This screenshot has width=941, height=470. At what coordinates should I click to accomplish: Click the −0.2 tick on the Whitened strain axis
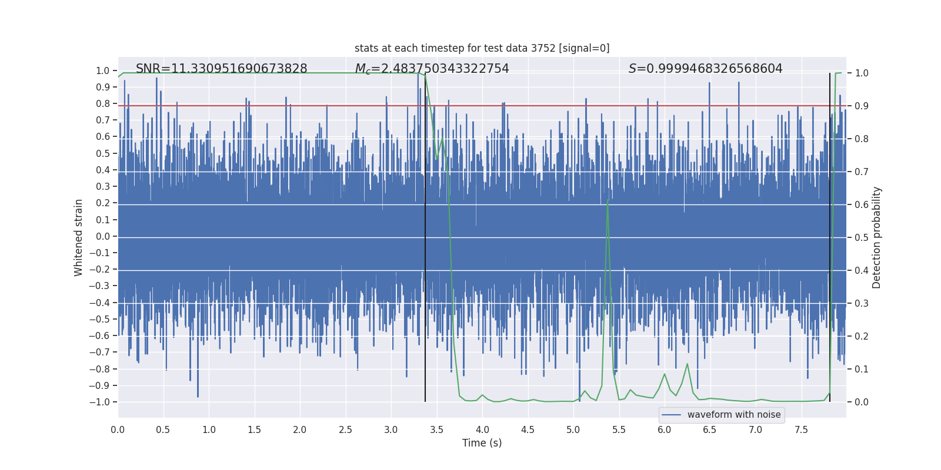[x=99, y=269]
